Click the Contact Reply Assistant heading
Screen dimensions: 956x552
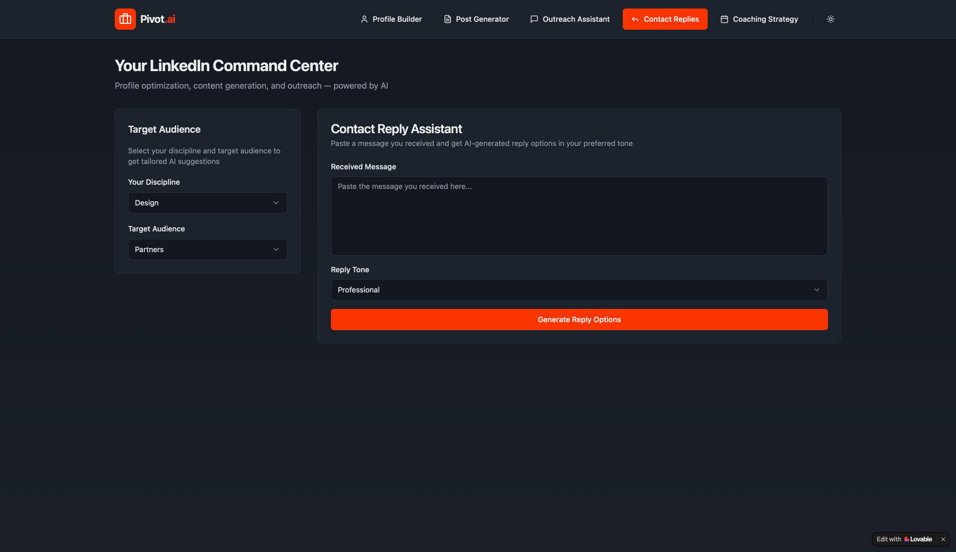coord(396,129)
